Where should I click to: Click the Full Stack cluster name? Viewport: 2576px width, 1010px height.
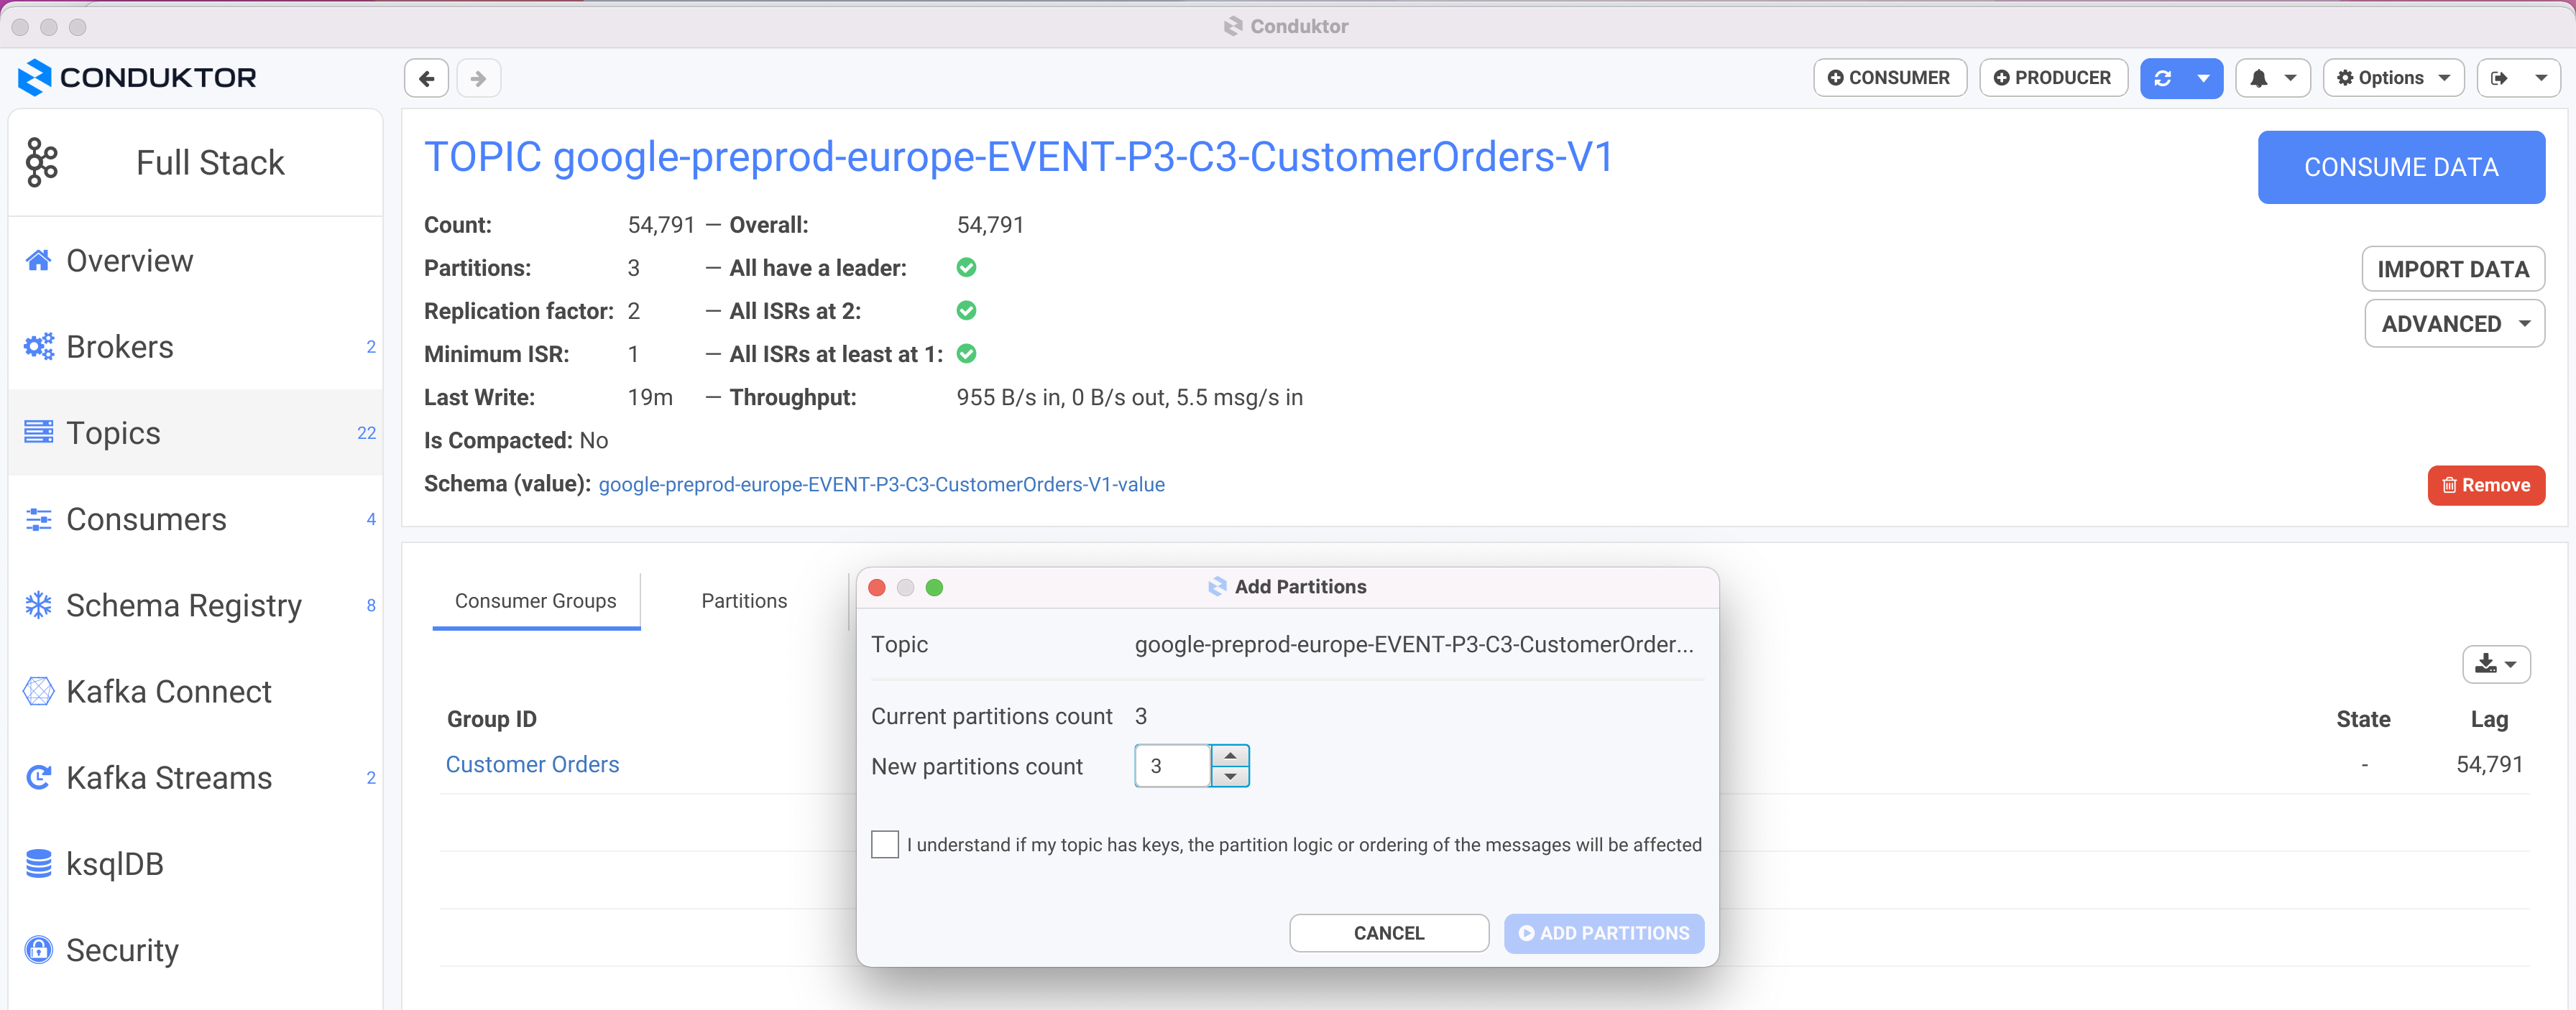(x=210, y=162)
